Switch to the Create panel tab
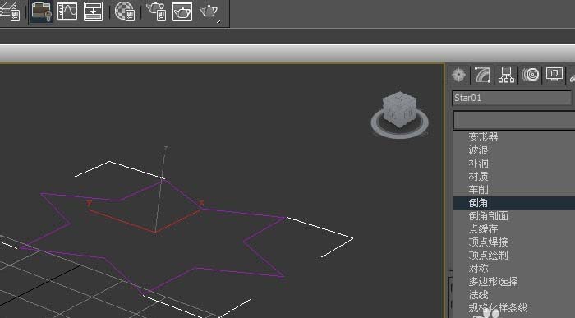This screenshot has height=318, width=575. pos(458,75)
